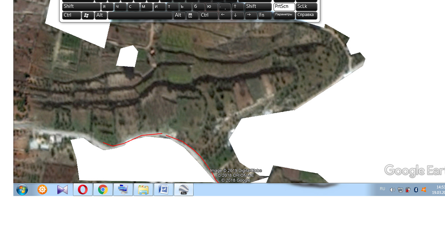Click the orange gear taskbar icon
This screenshot has width=445, height=250.
point(42,189)
